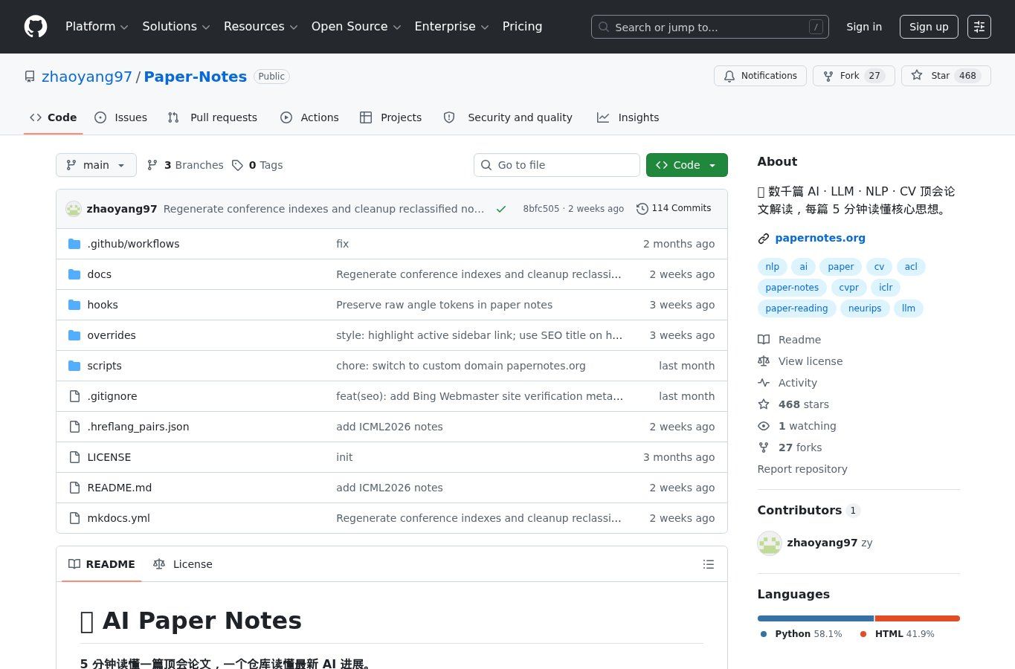Open the papernotes.org website link
Viewport: 1015px width, 669px height.
pos(820,239)
